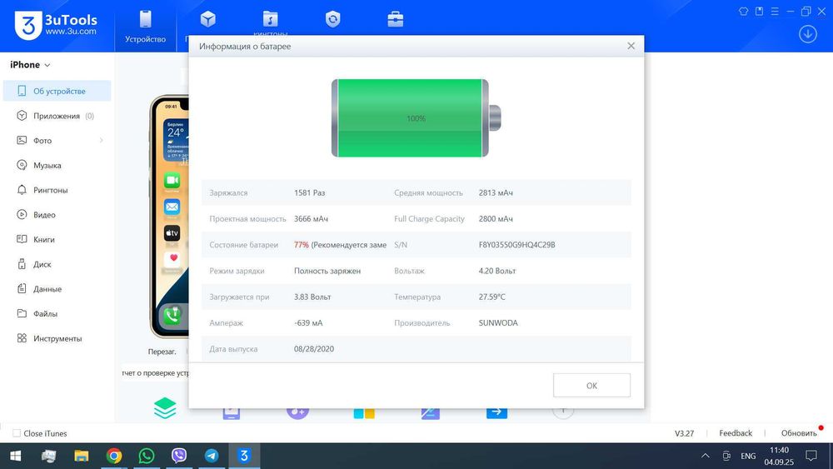The image size is (833, 469).
Task: Show hidden tray icons chevron in taskbar
Action: pos(706,457)
